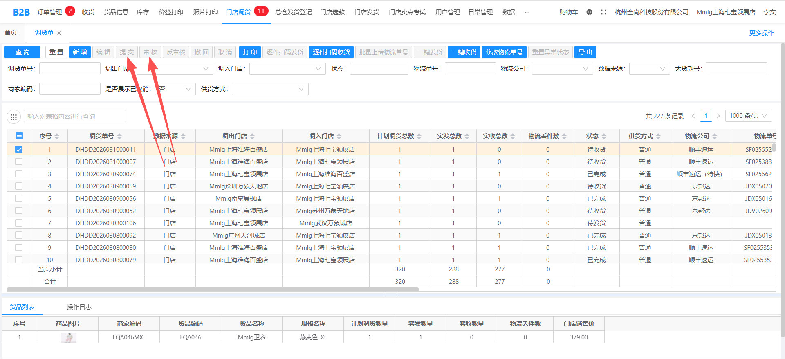
Task: Click the 调货单号 search input field
Action: point(70,69)
